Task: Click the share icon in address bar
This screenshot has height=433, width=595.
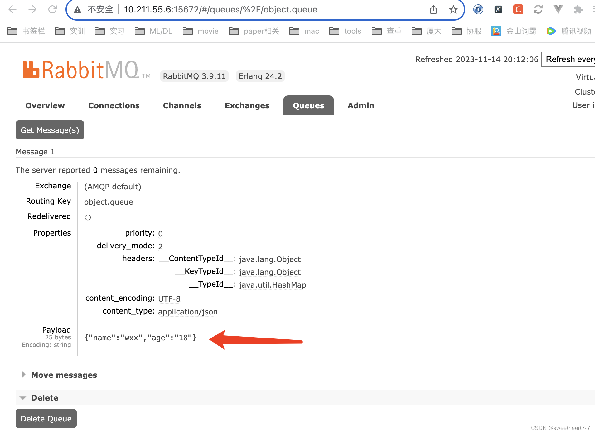Action: (x=433, y=10)
